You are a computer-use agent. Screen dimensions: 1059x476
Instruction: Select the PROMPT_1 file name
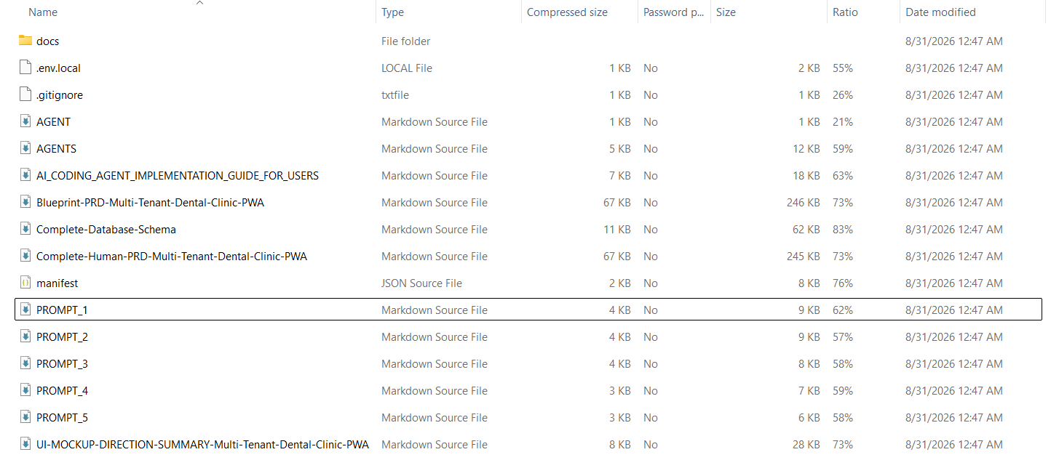coord(62,310)
